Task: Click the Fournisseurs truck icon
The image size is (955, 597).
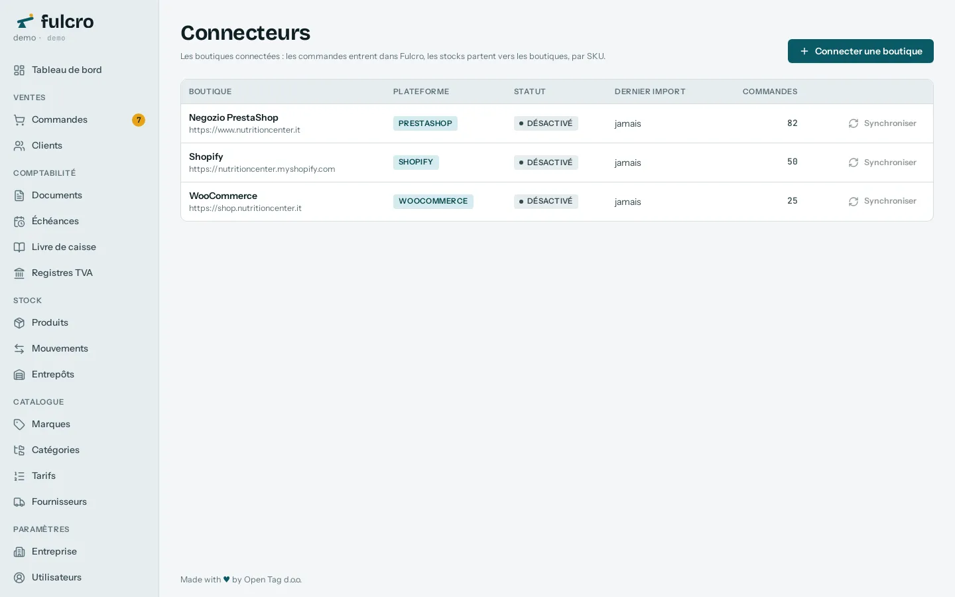Action: (x=19, y=502)
